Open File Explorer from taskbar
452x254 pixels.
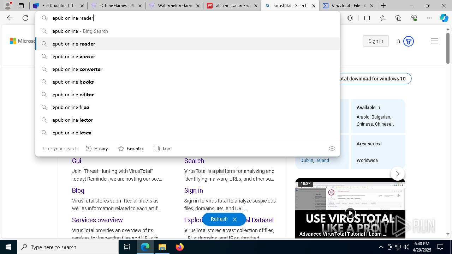pyautogui.click(x=162, y=247)
